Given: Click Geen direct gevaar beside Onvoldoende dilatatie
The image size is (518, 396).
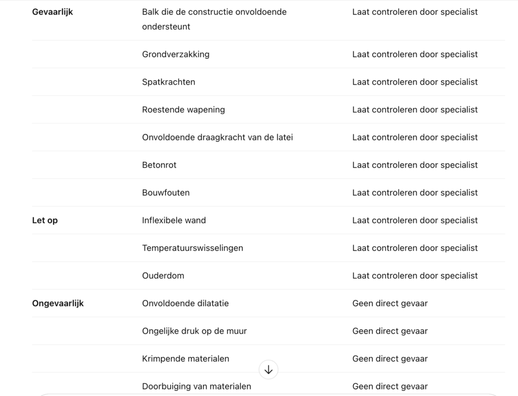Looking at the screenshot, I should [x=390, y=304].
